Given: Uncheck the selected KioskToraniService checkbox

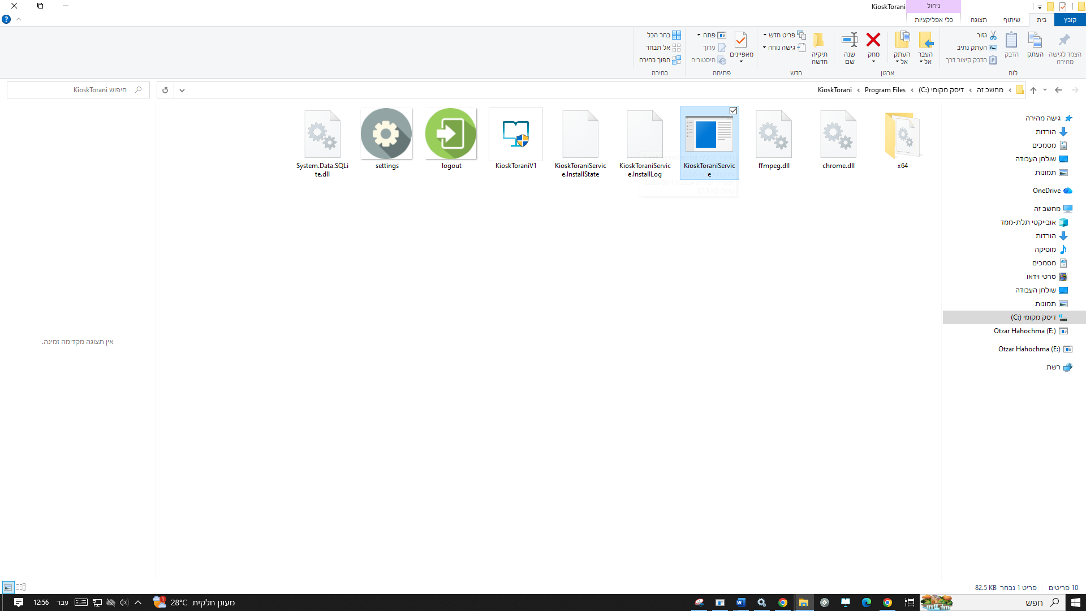Looking at the screenshot, I should (734, 111).
